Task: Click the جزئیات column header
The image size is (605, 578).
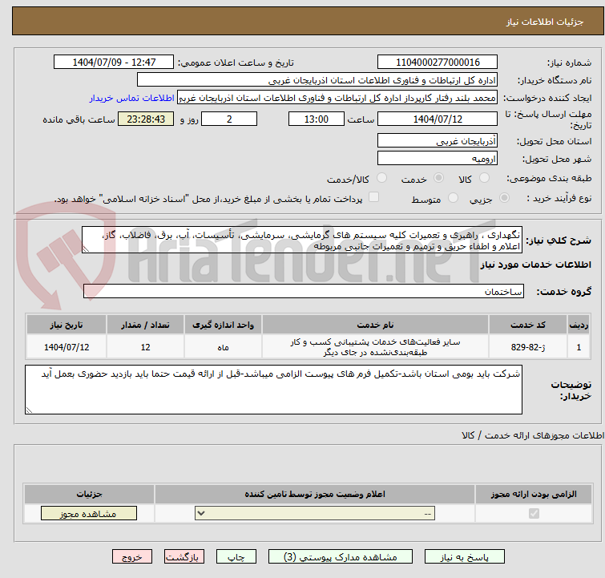Action: pos(89,494)
